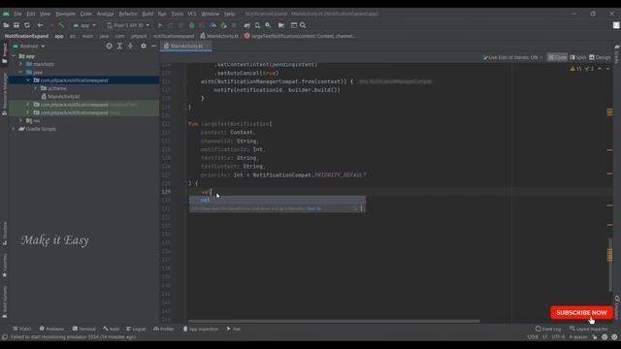
Task: Click MainActivity.kt breadcrumb in navigation bar
Action: (x=219, y=36)
